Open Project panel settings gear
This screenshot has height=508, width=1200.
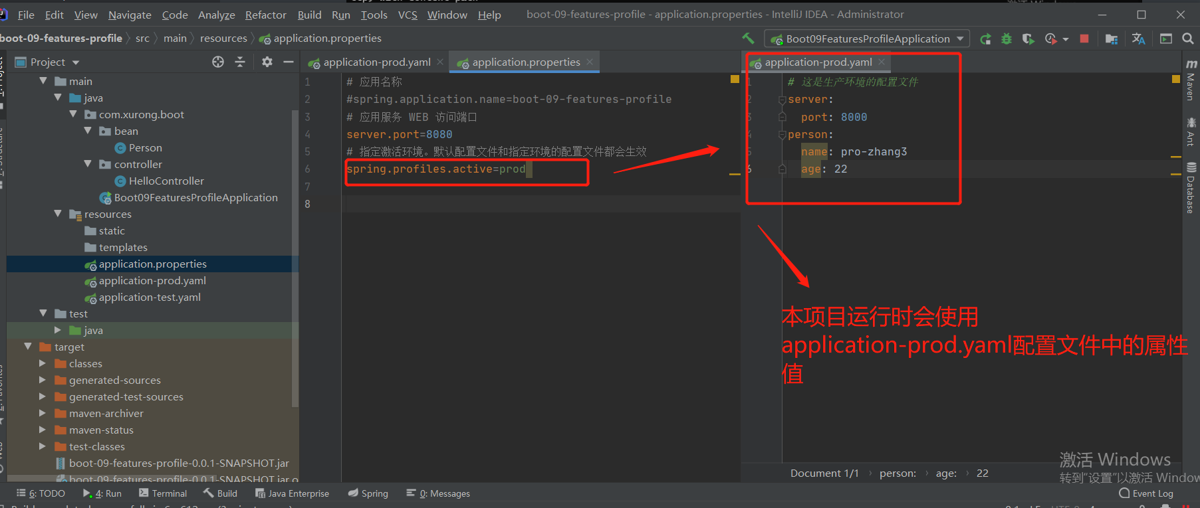pos(267,62)
